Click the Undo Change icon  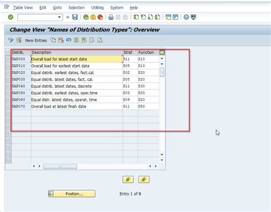tap(69, 40)
